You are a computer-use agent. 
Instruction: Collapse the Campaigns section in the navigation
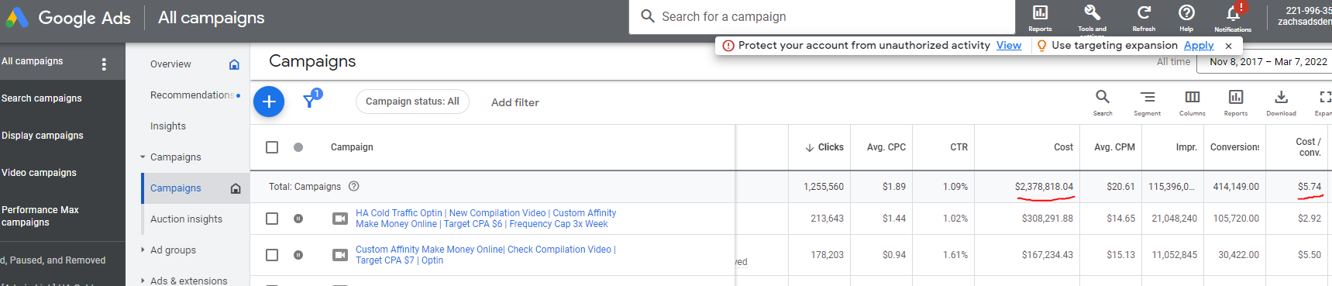click(143, 157)
